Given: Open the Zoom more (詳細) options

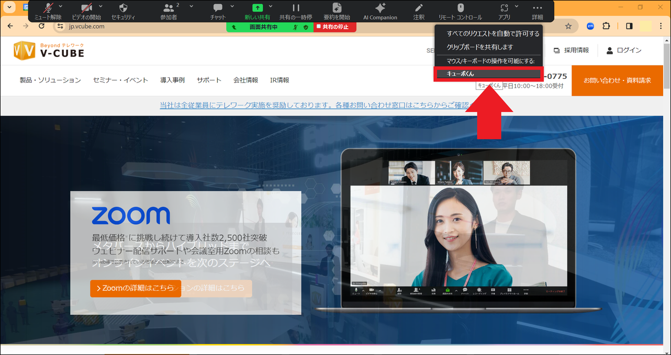Looking at the screenshot, I should tap(538, 11).
